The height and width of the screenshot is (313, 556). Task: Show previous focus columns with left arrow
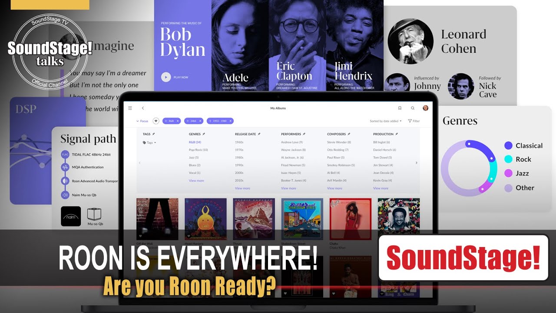click(x=139, y=163)
